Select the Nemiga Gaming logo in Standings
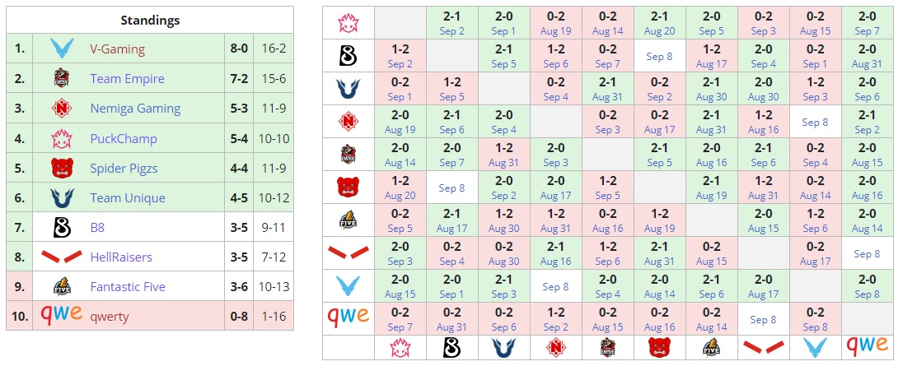Viewport: 903px width, 366px height. pos(62,109)
